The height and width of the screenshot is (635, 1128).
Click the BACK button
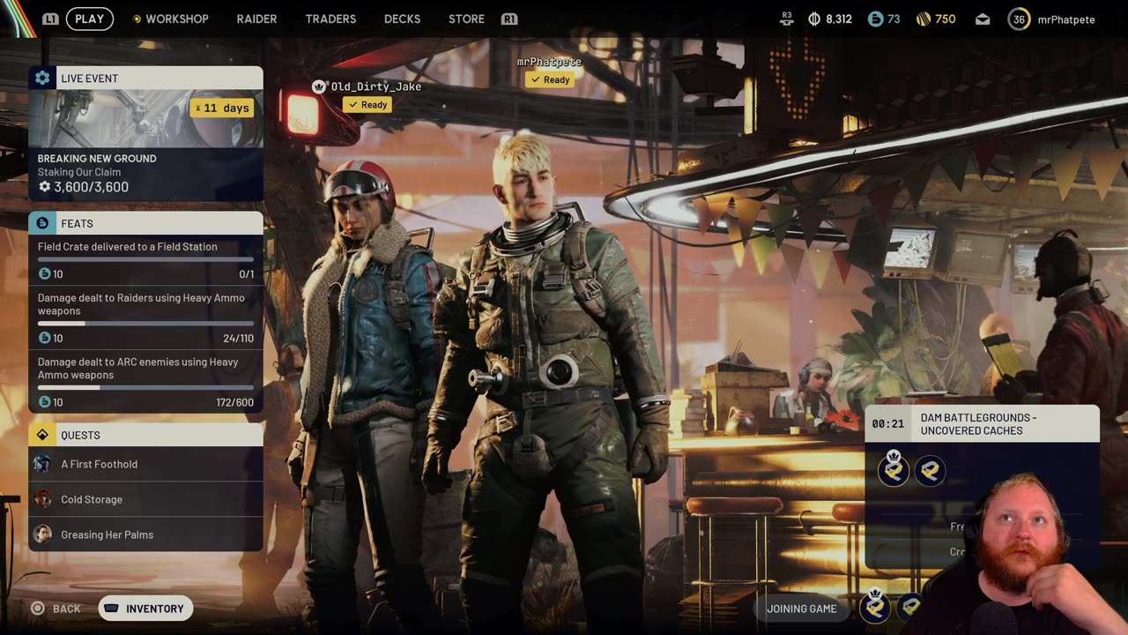(56, 609)
